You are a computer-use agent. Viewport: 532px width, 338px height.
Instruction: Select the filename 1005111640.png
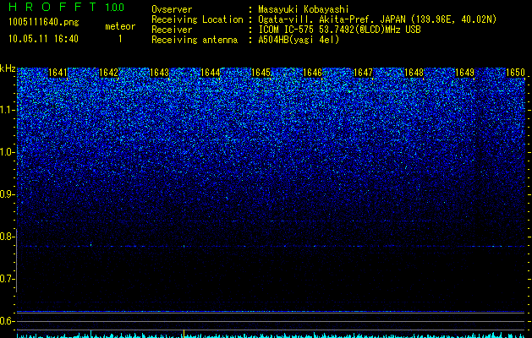click(44, 22)
